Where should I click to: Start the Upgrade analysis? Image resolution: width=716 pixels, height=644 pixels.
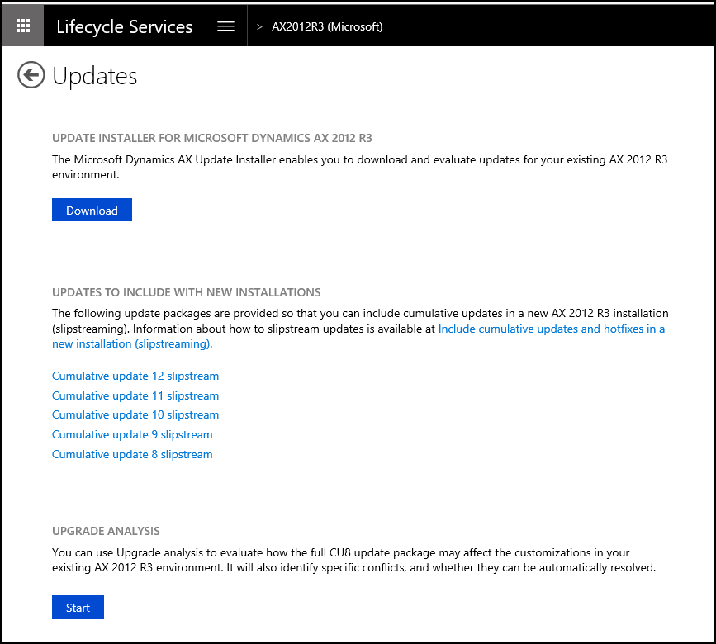coord(78,608)
